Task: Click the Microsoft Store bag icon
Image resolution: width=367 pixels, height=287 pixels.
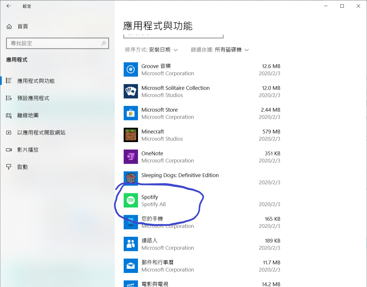Action: coord(131,113)
